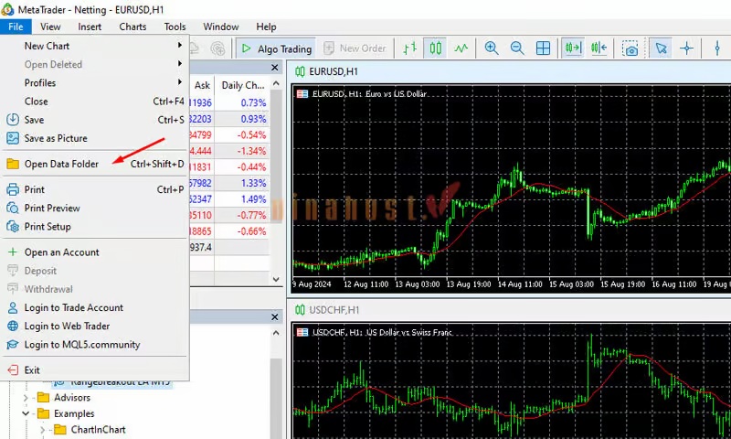Toggle candlestick chart mode
The image size is (731, 439).
pyautogui.click(x=436, y=48)
